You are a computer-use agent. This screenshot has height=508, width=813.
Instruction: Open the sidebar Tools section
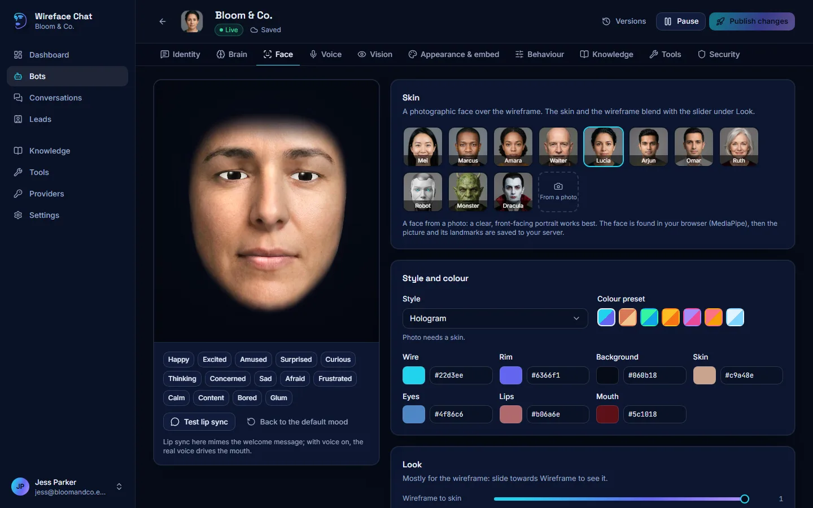67,172
